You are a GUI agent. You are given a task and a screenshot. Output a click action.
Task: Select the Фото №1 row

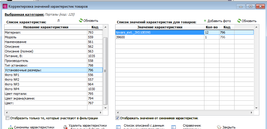coord(53,75)
